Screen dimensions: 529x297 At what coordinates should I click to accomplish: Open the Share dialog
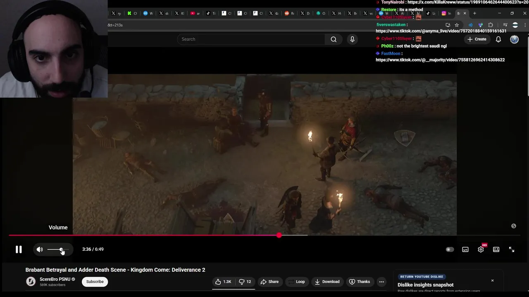click(269, 282)
